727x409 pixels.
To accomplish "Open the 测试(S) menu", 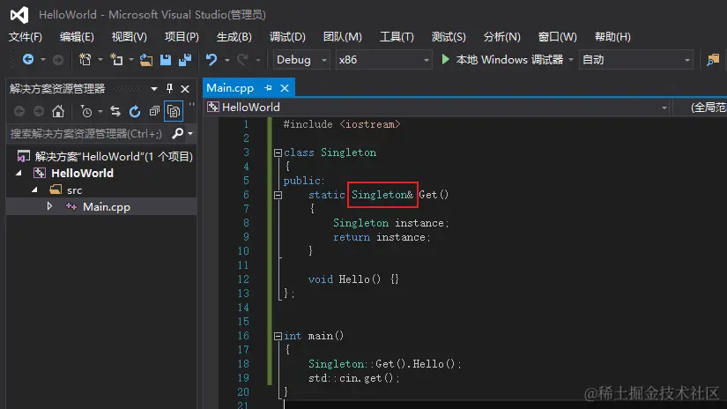I will coord(449,37).
